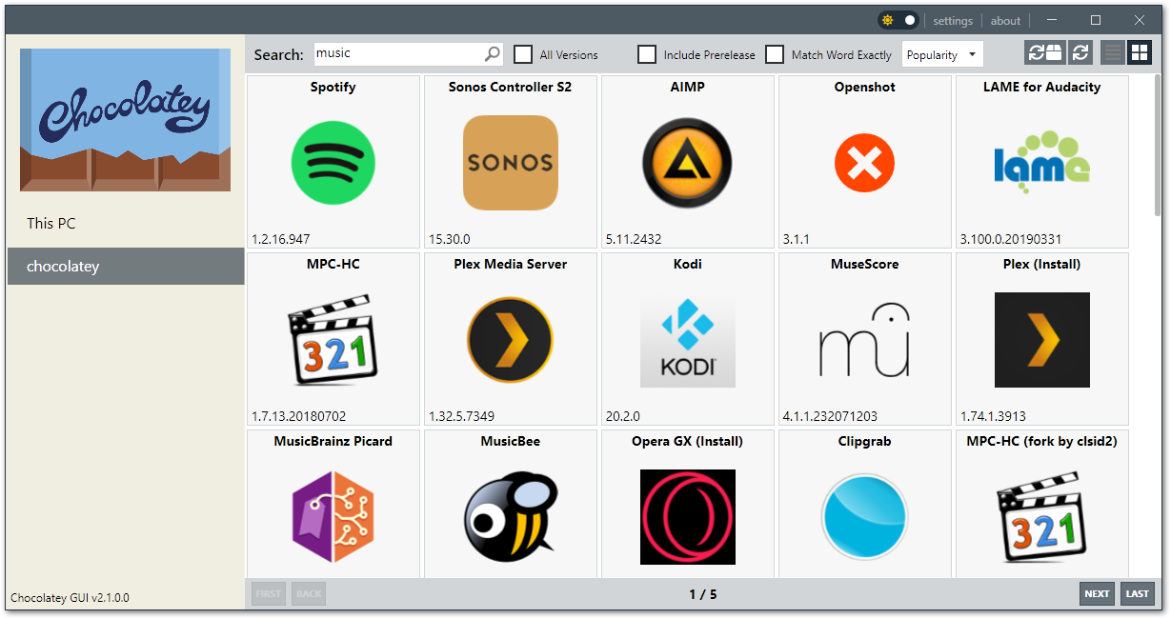Viewport: 1171px width, 619px height.
Task: Click the Openshot package tile icon
Action: coord(865,163)
